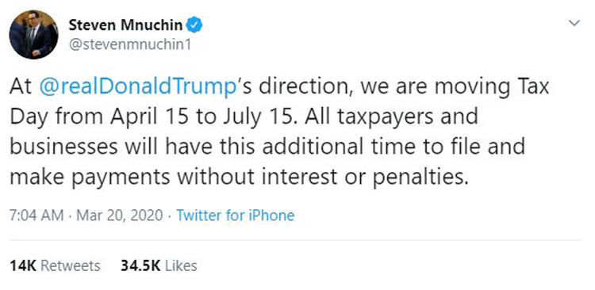Click the tweet text 'April 15 to July 15'
The image size is (595, 290).
[x=202, y=116]
